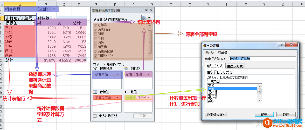This screenshot has width=305, height=130.
Task: Select 平均值 in the calculation type list
Action: [232, 92]
